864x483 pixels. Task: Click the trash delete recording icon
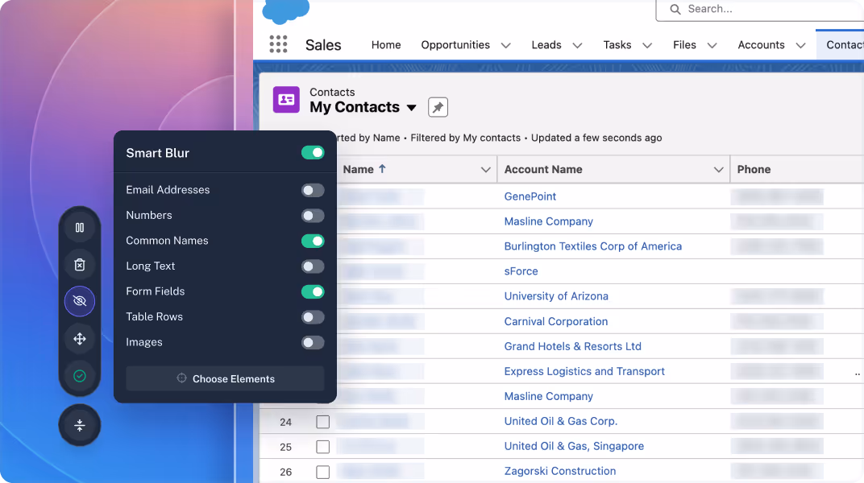point(79,265)
